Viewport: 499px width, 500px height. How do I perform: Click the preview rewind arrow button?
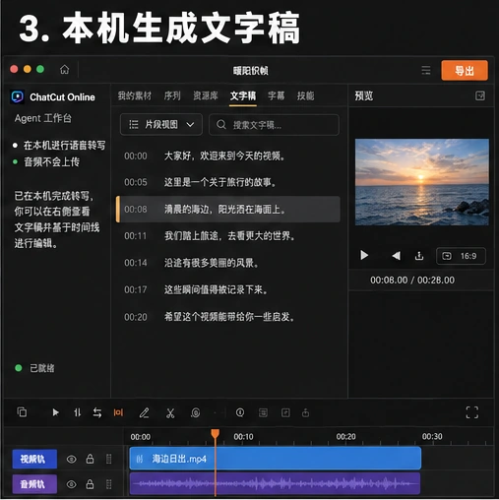tap(396, 256)
